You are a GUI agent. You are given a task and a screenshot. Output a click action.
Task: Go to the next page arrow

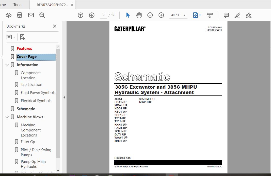(x=92, y=15)
